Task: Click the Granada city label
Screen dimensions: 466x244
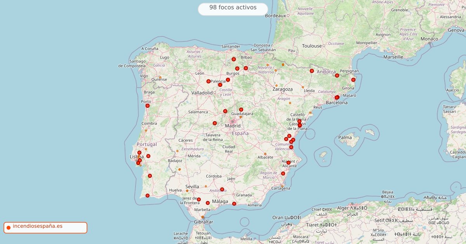Action: [x=244, y=195]
